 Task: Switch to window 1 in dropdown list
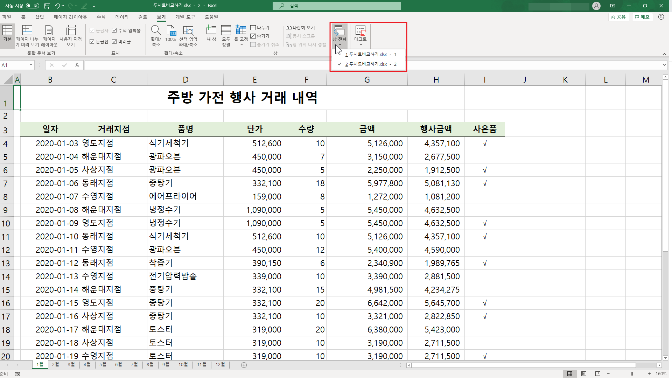[370, 55]
